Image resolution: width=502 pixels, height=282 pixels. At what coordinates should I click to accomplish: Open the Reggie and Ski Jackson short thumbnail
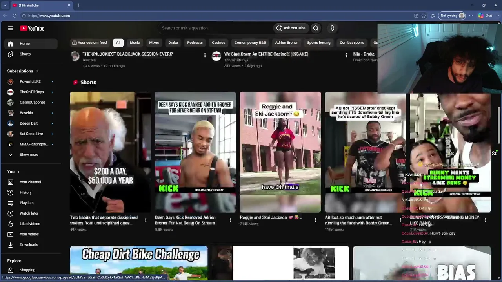[280, 152]
